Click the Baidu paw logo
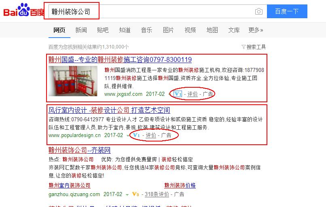 click(x=24, y=10)
